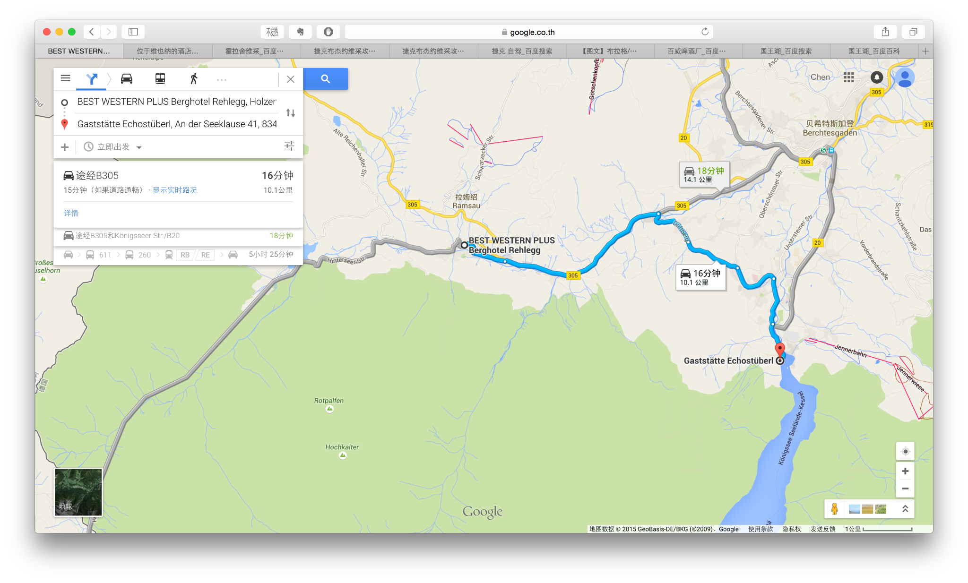Switch to the 位于维也纳的酒店 browser tab
This screenshot has width=968, height=583.
[x=167, y=51]
